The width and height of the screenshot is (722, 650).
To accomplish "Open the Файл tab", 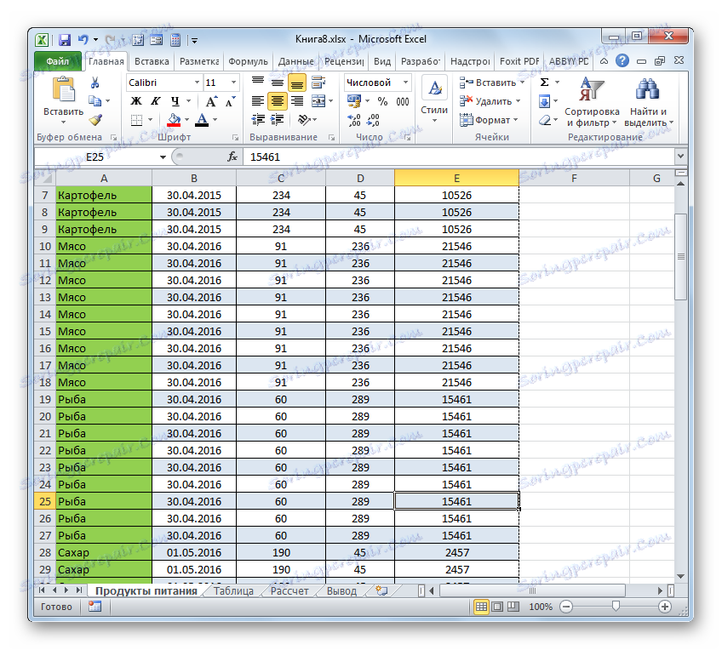I will [x=58, y=61].
